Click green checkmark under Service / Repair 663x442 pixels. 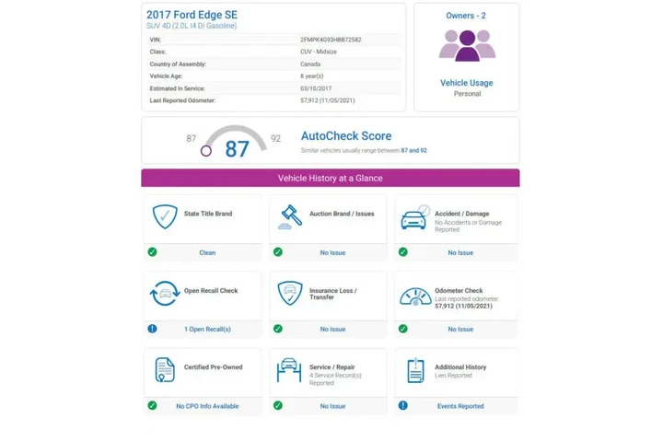[x=278, y=405]
